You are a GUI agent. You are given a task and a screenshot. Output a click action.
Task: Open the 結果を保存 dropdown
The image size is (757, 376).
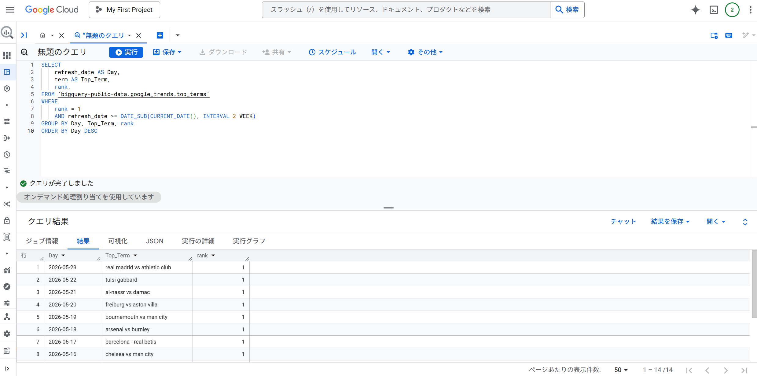pyautogui.click(x=670, y=222)
